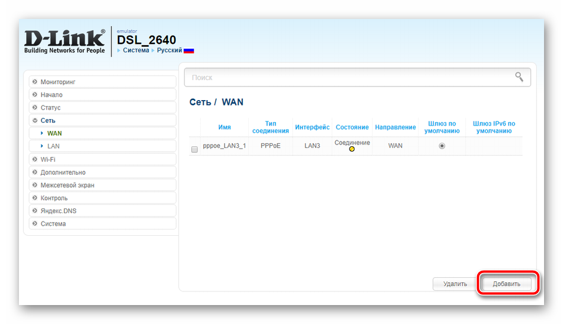Expand the Статус menu section

pyautogui.click(x=103, y=108)
